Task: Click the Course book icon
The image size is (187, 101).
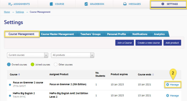Action: pyautogui.click(x=51, y=4)
